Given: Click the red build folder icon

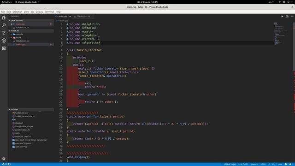Looking at the screenshot, I should click(14, 38).
